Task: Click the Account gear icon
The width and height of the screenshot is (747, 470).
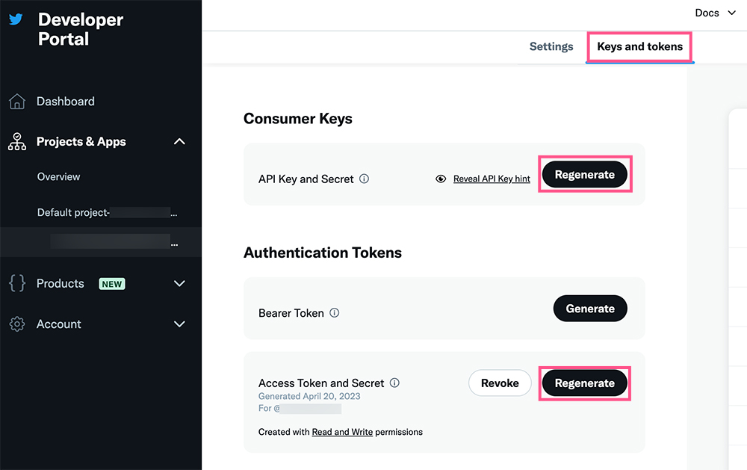Action: point(17,324)
